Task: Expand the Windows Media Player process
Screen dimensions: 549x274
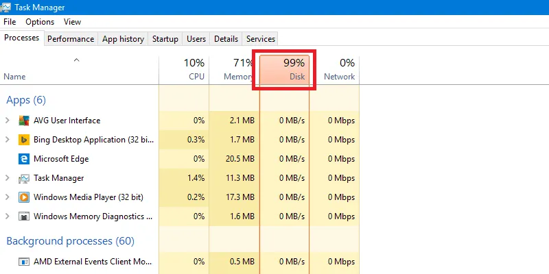Action: click(x=8, y=197)
